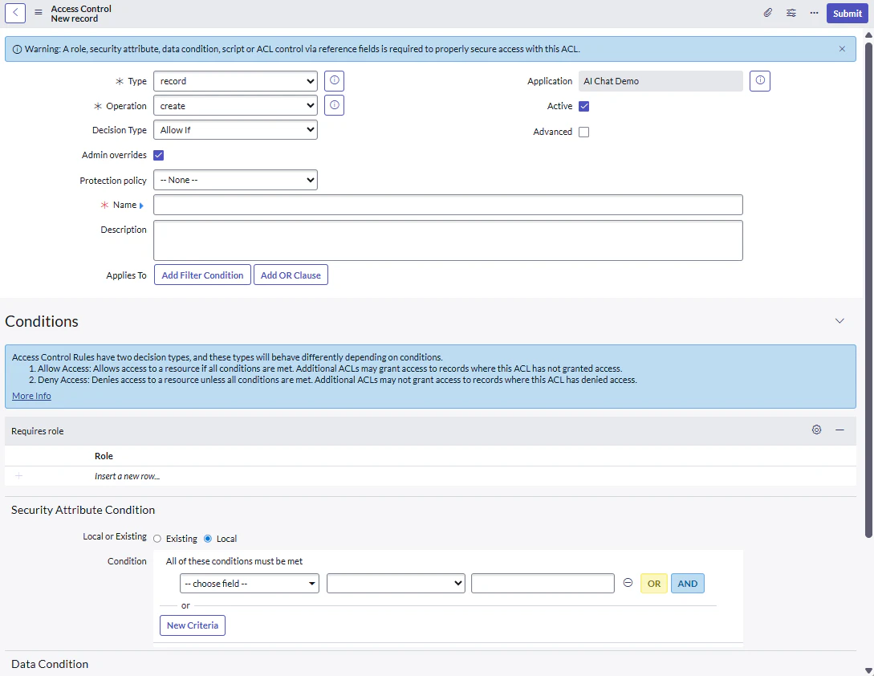The height and width of the screenshot is (676, 874).
Task: Submit the new Access Control record
Action: [847, 14]
